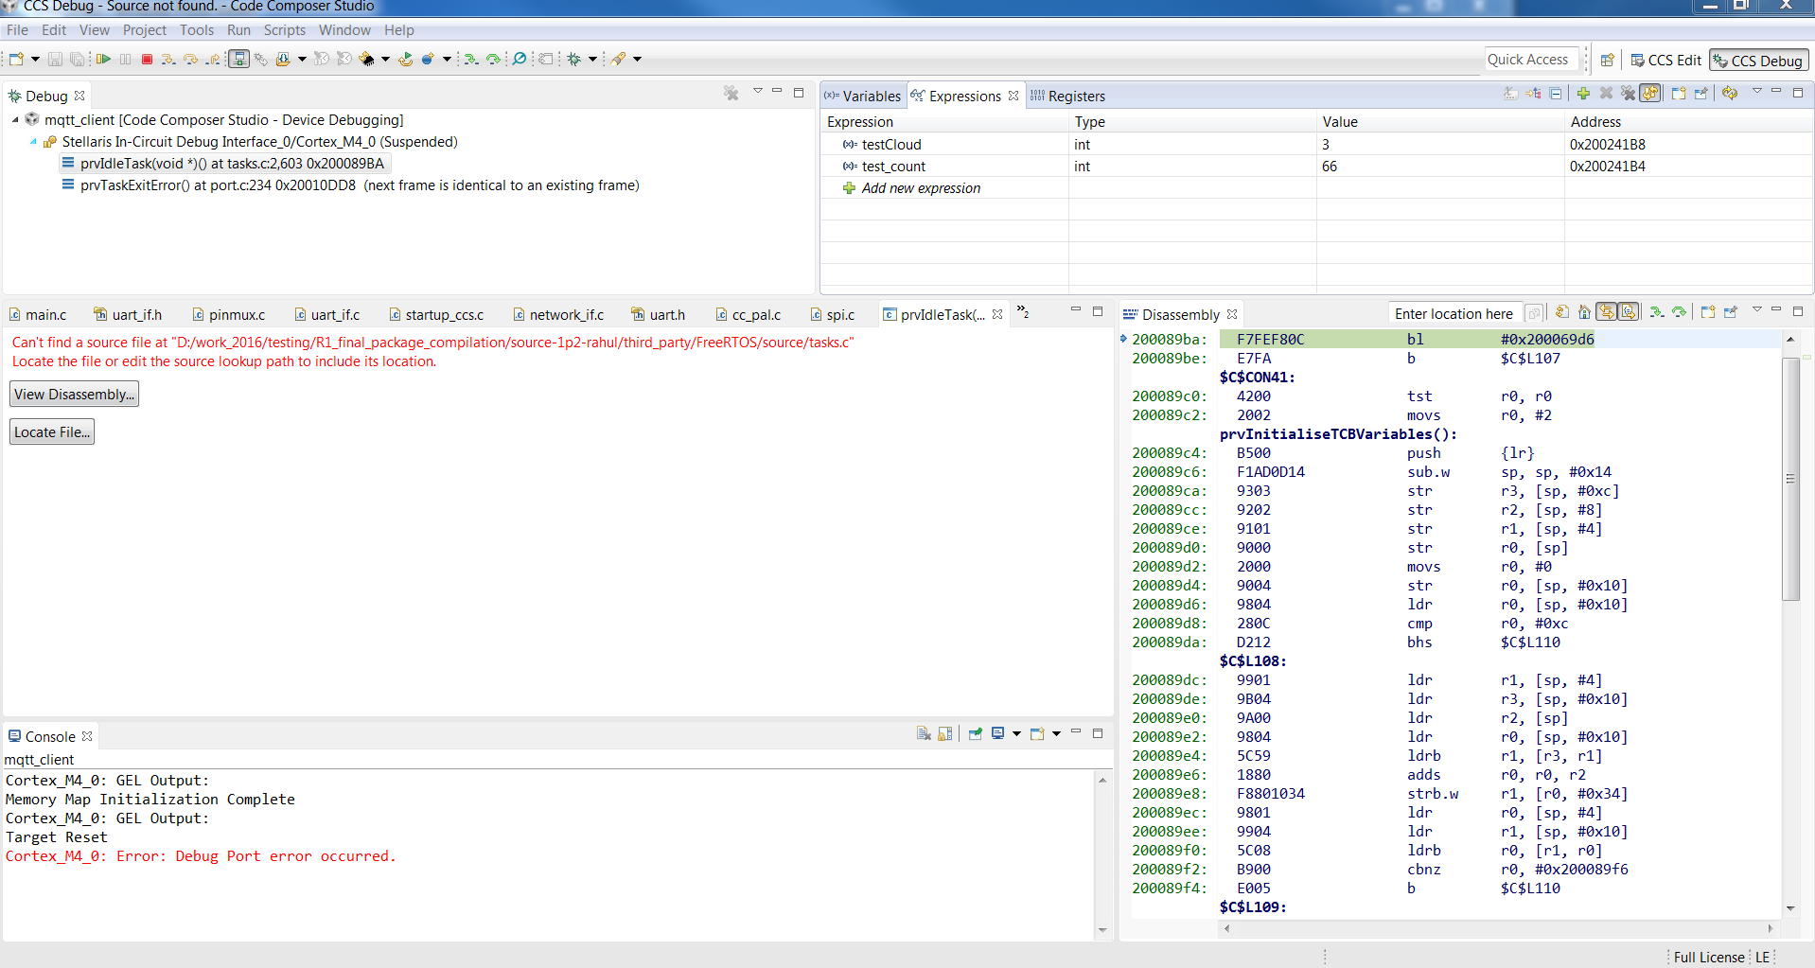
Task: Click the debug bug icon in toolbar
Action: (x=573, y=60)
